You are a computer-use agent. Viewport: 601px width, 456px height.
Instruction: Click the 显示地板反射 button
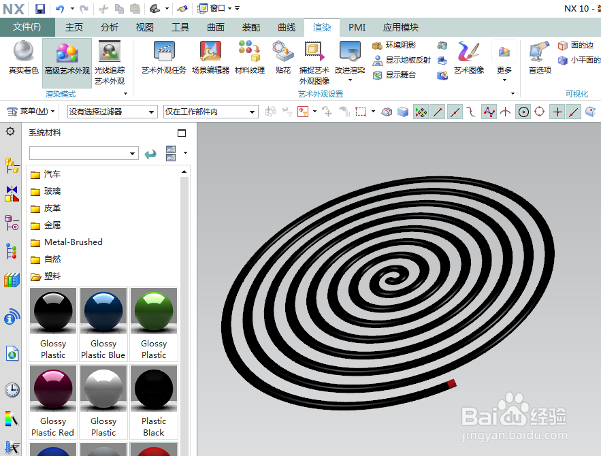(x=402, y=60)
